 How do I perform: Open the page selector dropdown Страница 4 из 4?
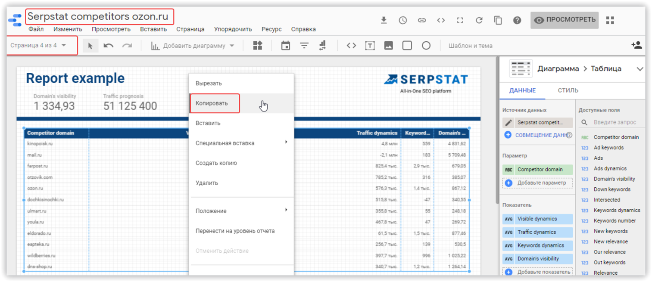38,45
